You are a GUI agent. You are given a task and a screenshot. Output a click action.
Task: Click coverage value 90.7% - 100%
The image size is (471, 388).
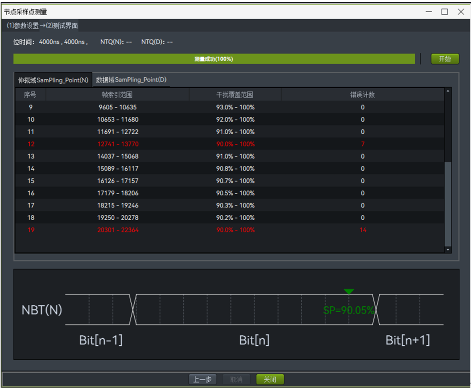tap(235, 181)
